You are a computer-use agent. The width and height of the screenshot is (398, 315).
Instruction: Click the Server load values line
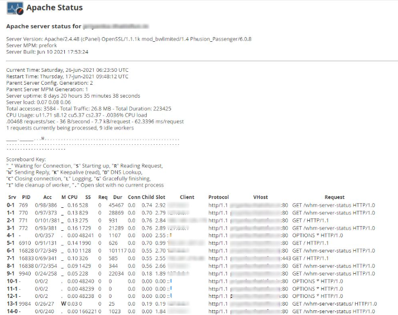[38, 102]
